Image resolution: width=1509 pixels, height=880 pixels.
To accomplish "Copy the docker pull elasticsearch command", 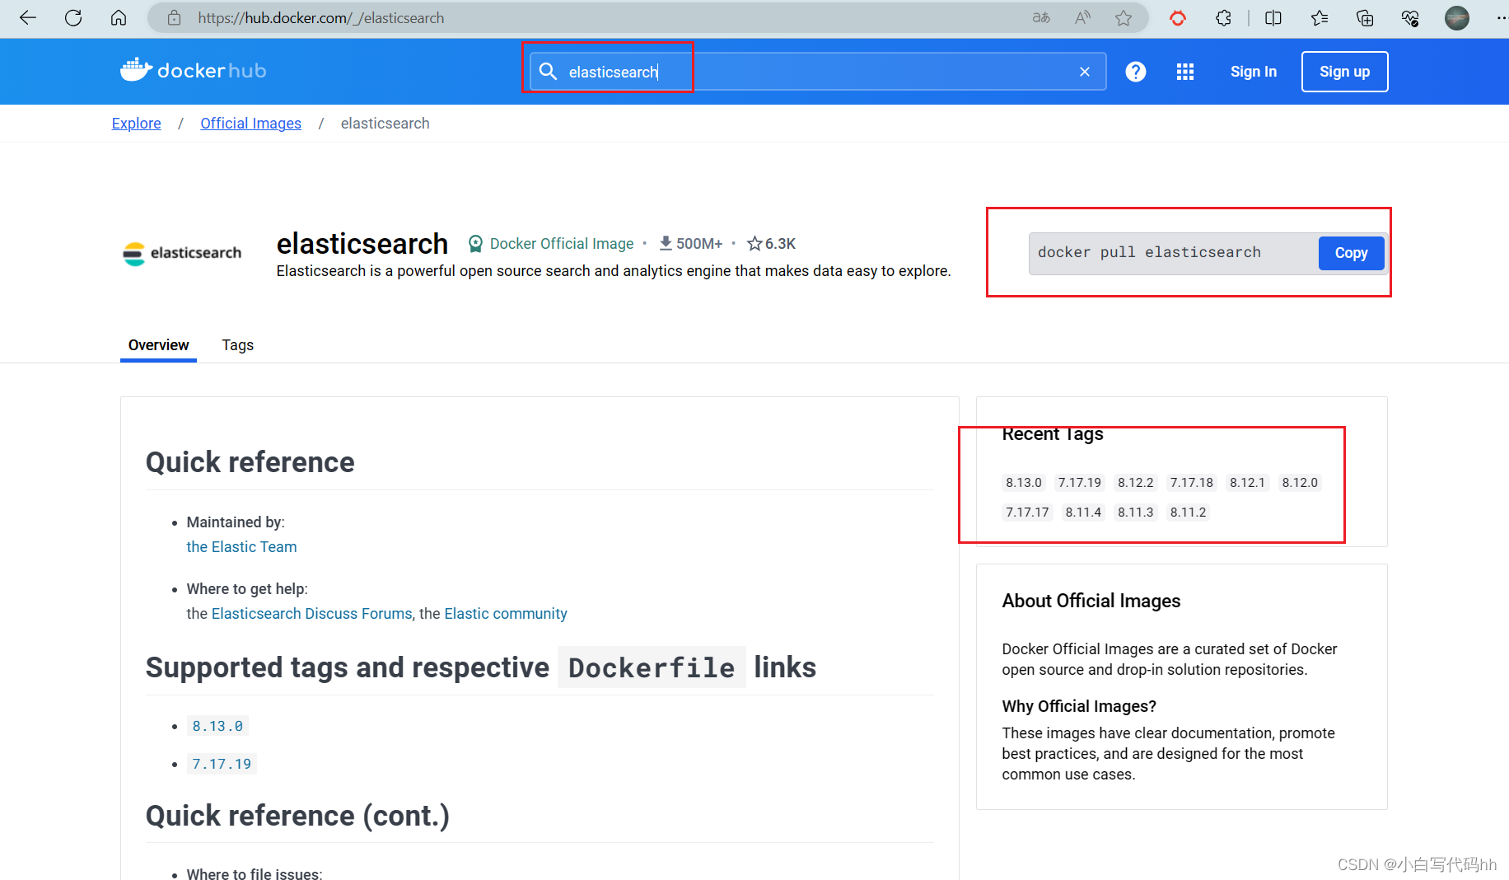I will click(1350, 253).
